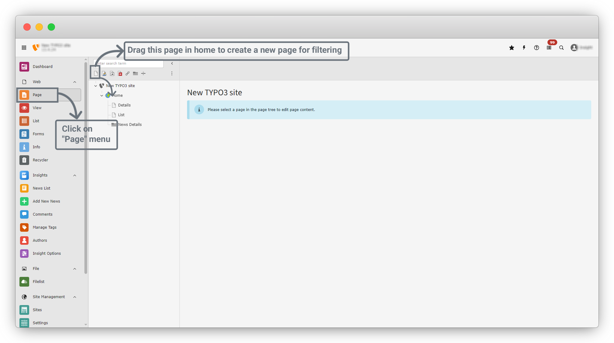614x343 pixels.
Task: Select the folder page type icon in toolbar
Action: pyautogui.click(x=135, y=73)
